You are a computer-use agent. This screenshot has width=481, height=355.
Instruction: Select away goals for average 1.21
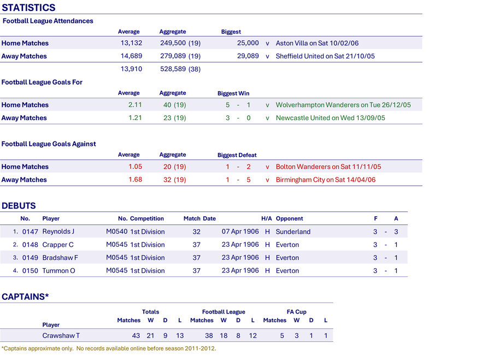pyautogui.click(x=135, y=118)
